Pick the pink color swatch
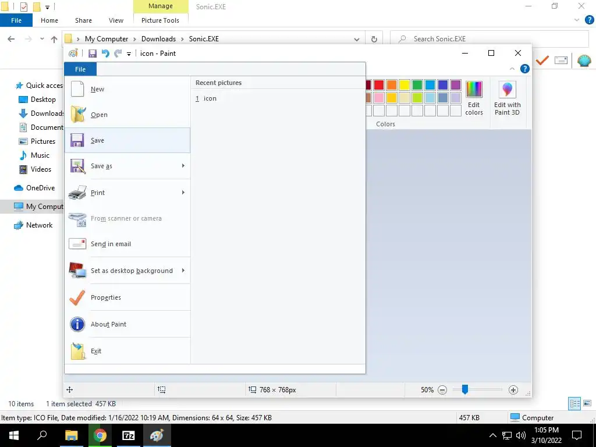This screenshot has width=596, height=447. [379, 98]
